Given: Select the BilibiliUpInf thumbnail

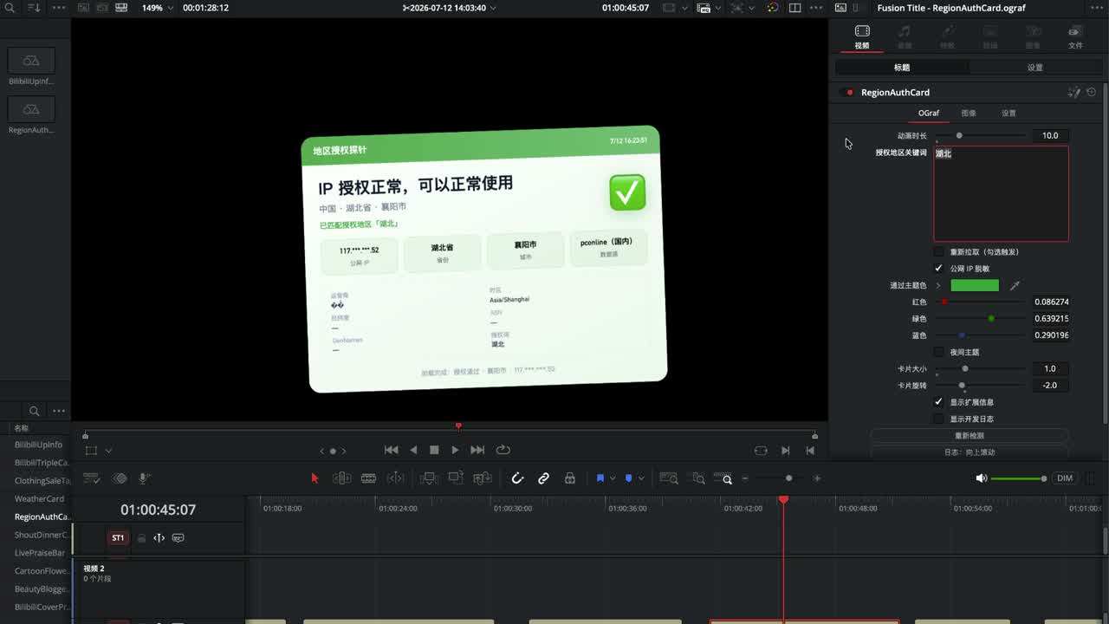Looking at the screenshot, I should pyautogui.click(x=31, y=61).
